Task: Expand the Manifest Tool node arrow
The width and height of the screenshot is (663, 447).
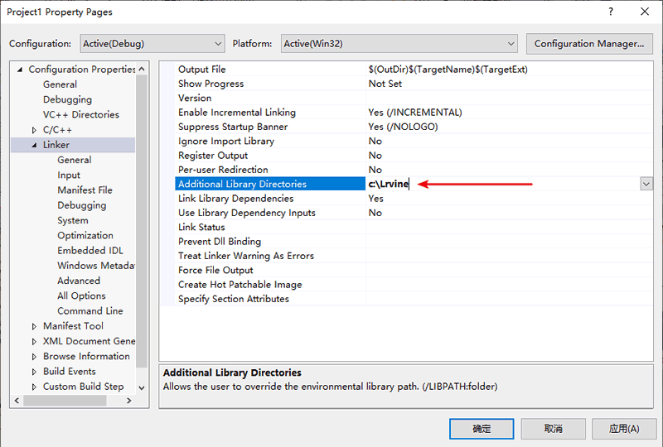Action: (34, 326)
